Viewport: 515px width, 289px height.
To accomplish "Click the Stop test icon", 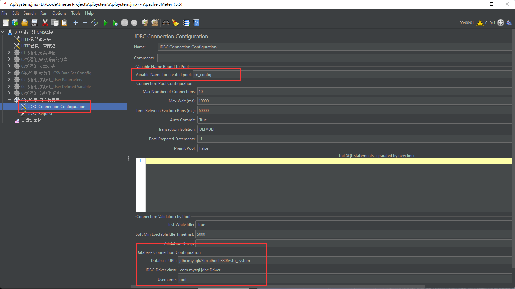I will pyautogui.click(x=125, y=23).
